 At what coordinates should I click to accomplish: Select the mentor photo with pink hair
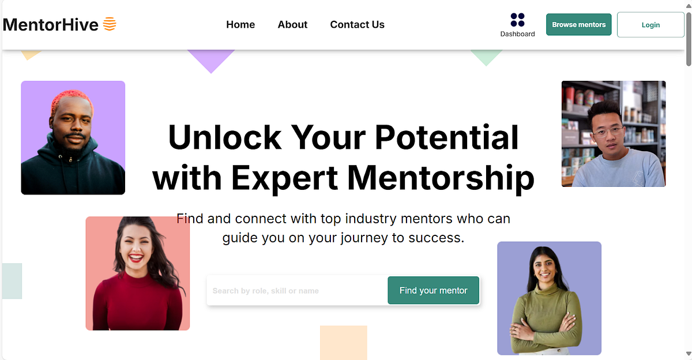click(x=73, y=137)
